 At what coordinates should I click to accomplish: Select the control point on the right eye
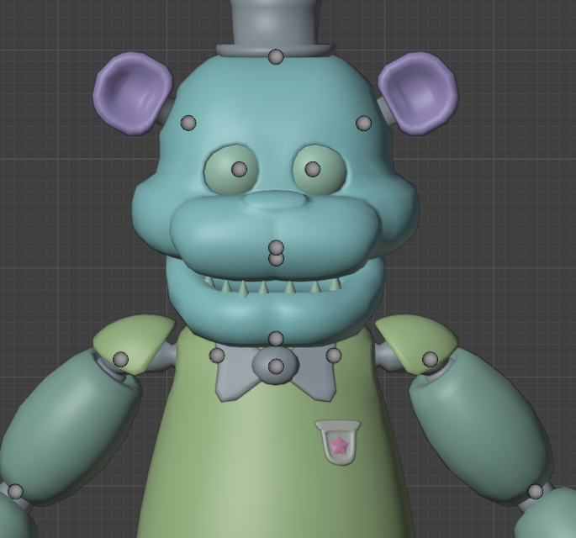313,169
